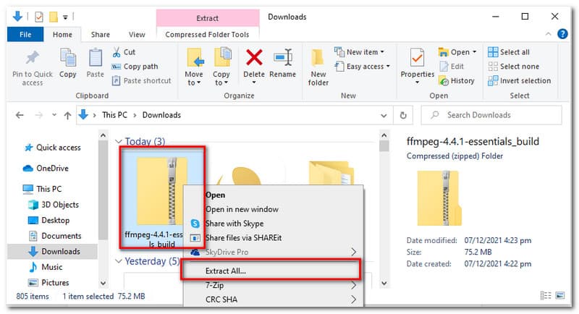Switch to details view layout icon
The image size is (579, 314).
click(546, 296)
